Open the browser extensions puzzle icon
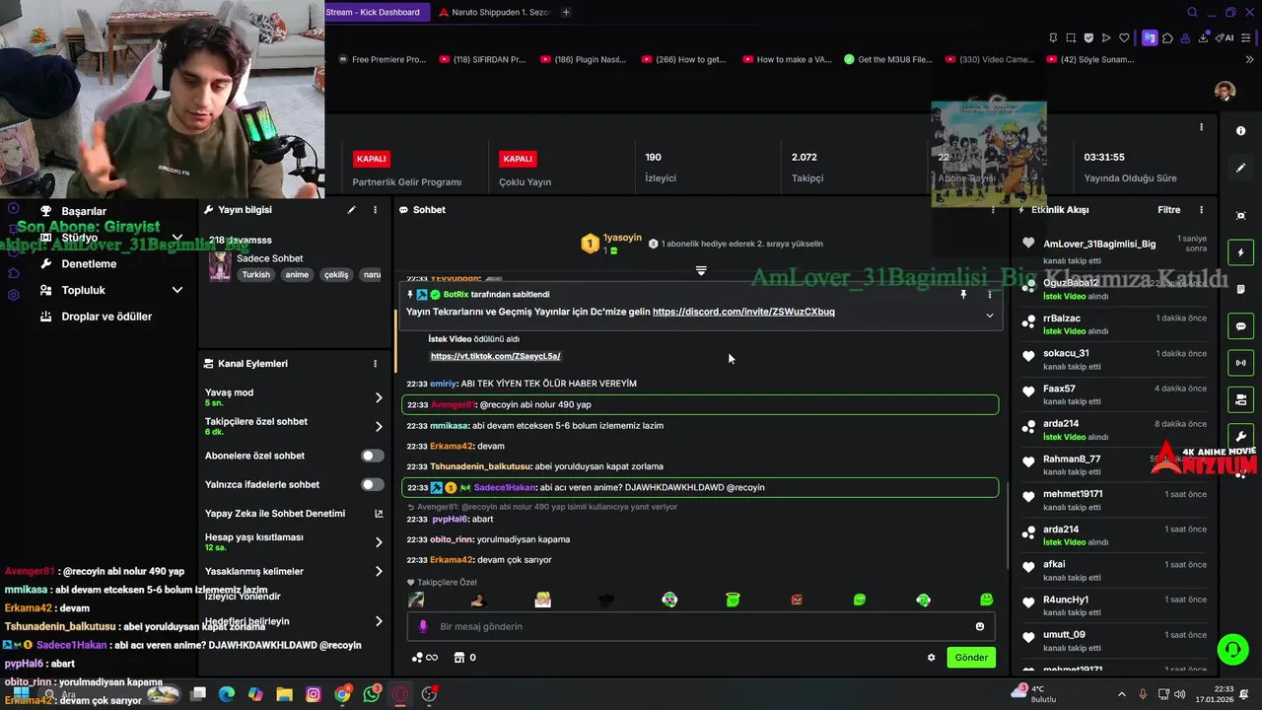1262x710 pixels. click(1167, 37)
